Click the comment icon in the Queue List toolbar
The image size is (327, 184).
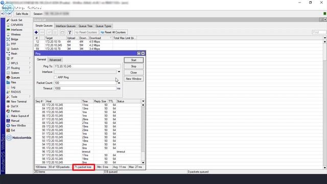pyautogui.click(x=62, y=32)
